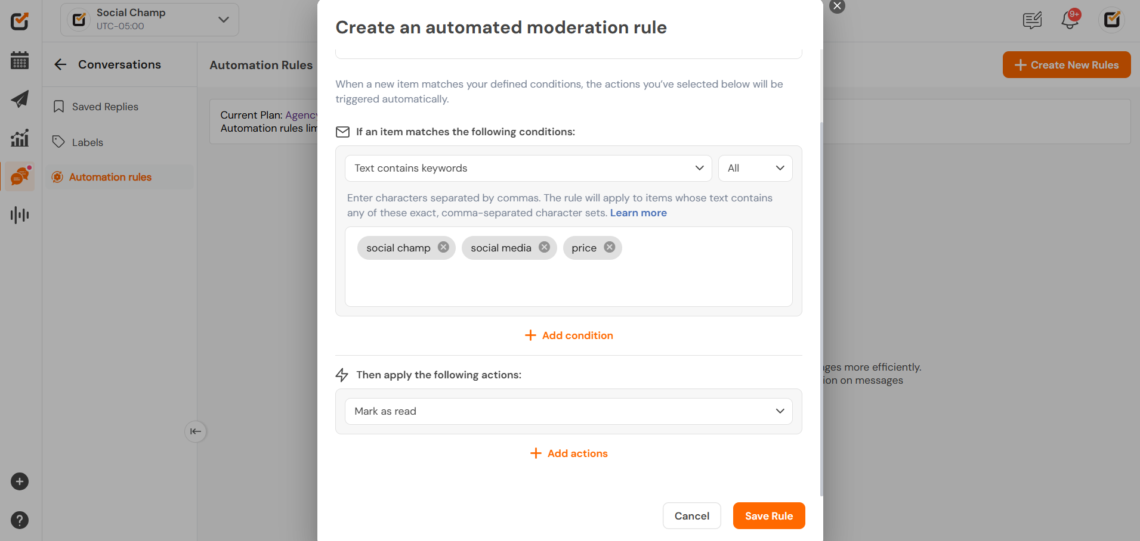Click inside the keywords input area
Screen dimensions: 1140x541
569,283
